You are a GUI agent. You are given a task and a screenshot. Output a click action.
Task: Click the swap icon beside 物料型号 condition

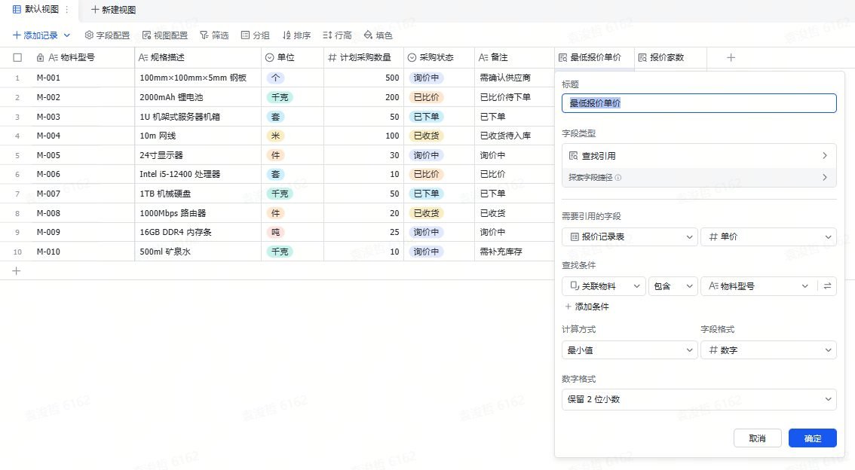click(827, 286)
